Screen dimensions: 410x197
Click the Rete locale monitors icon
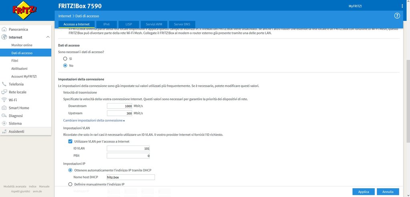click(4, 92)
